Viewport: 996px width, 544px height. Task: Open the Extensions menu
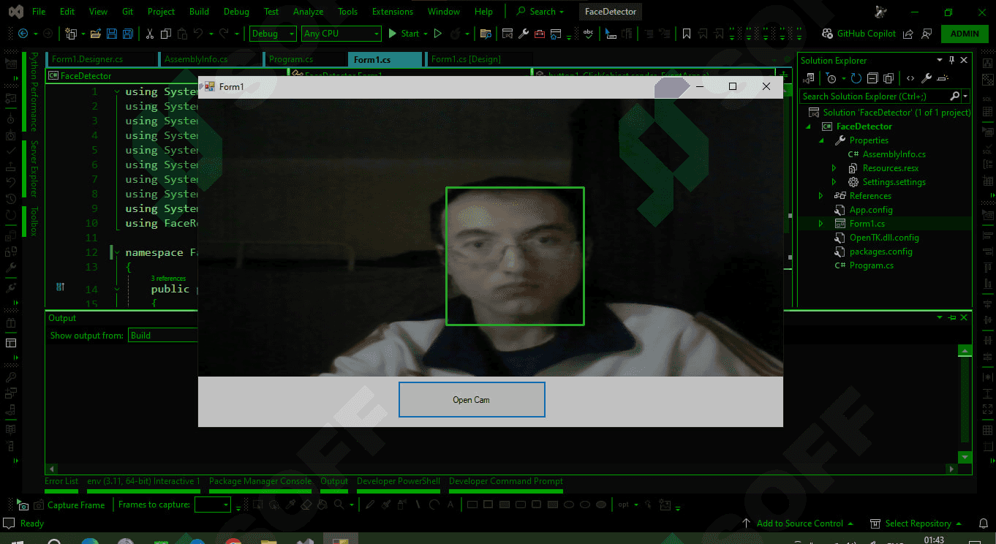[393, 12]
